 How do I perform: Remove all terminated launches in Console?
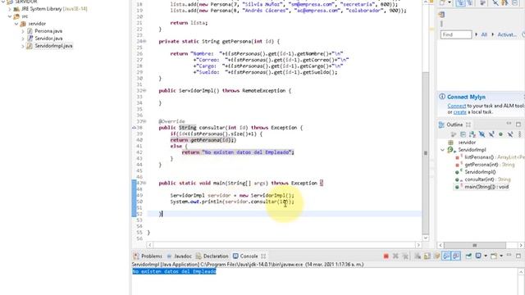[x=405, y=256]
